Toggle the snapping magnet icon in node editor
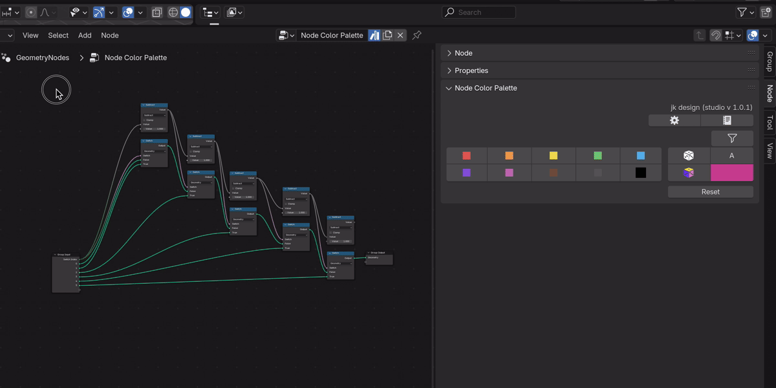The height and width of the screenshot is (388, 776). [x=716, y=36]
